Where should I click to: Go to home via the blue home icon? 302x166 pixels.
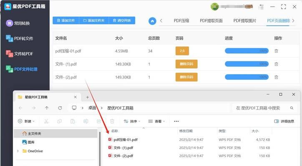click(x=152, y=21)
